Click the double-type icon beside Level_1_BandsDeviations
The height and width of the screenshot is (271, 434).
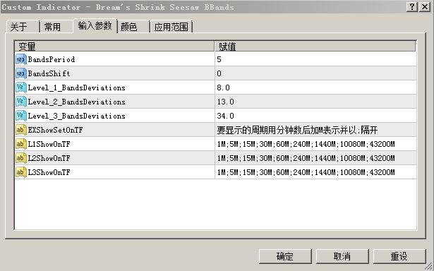pyautogui.click(x=21, y=88)
